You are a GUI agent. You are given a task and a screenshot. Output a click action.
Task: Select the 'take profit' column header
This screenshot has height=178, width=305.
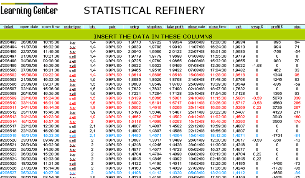[175, 27]
